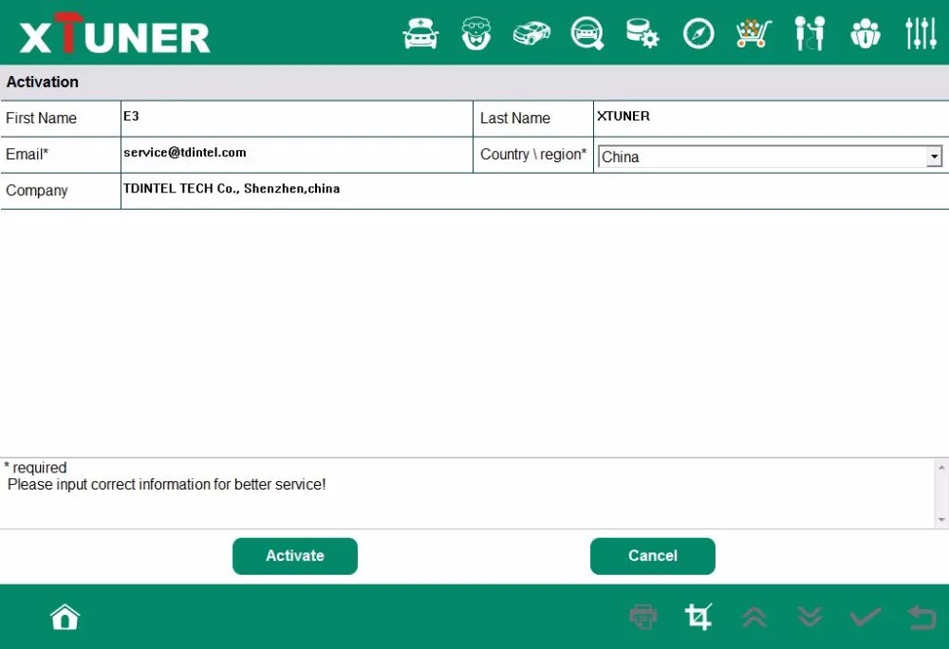Open the ambulance car diagnosis icon
949x649 pixels.
tap(420, 33)
